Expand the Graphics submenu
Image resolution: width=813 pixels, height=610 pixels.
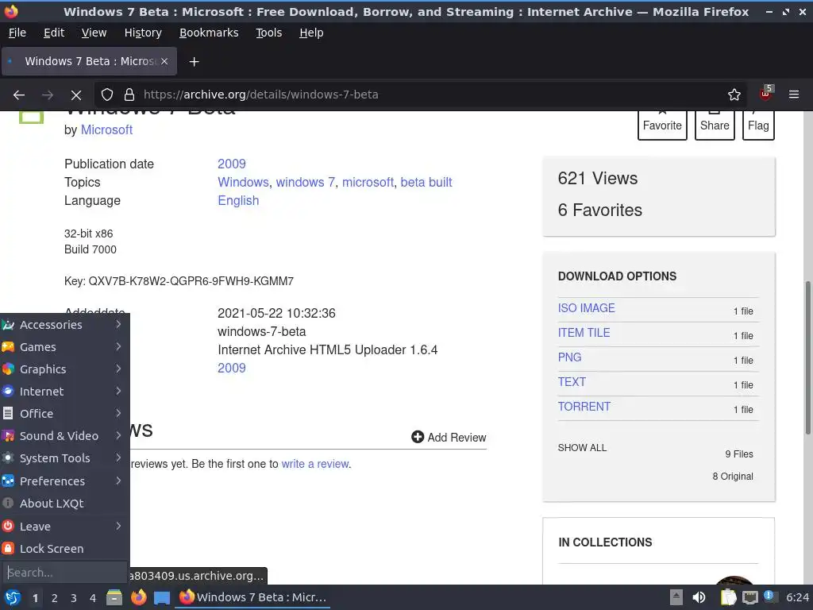(65, 369)
